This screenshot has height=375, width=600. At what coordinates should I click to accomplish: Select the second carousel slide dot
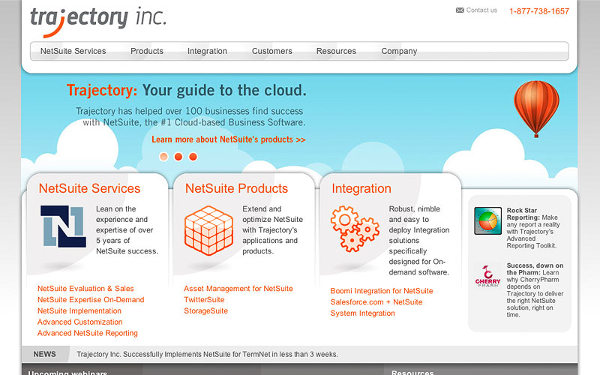pos(178,157)
